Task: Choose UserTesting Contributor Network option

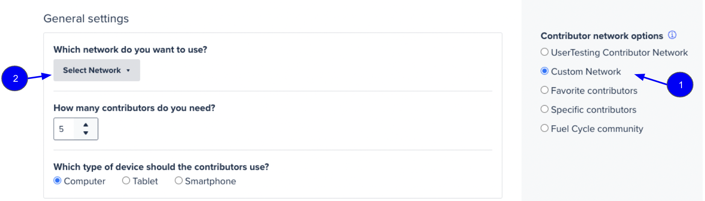Action: 544,52
